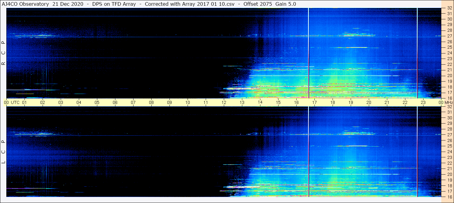Click the RCP polarization label on left edge
Screen dimensions: 454x203
click(4, 53)
